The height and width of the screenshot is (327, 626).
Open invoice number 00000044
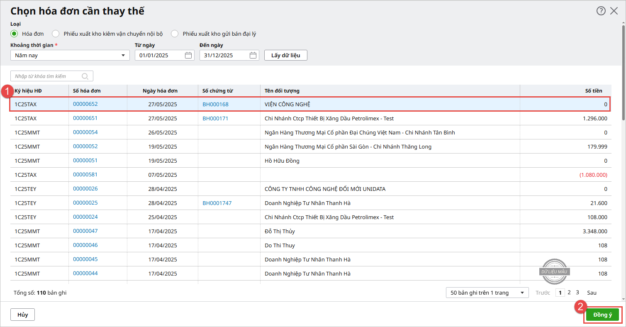coord(85,273)
